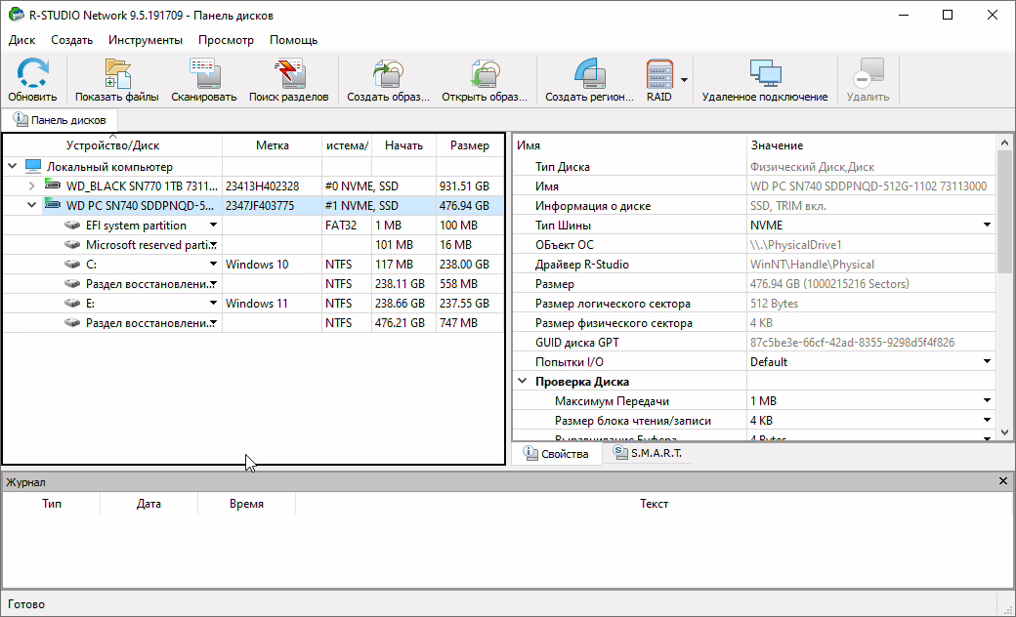The height and width of the screenshot is (617, 1016).
Task: Open the Тип Шины NVME dropdown
Action: 987,226
